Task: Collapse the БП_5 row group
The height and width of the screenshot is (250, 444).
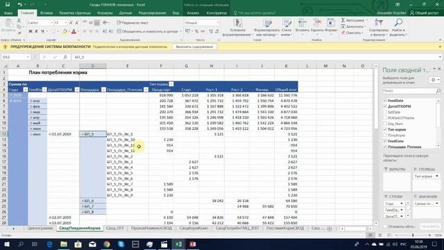Action: click(x=83, y=134)
